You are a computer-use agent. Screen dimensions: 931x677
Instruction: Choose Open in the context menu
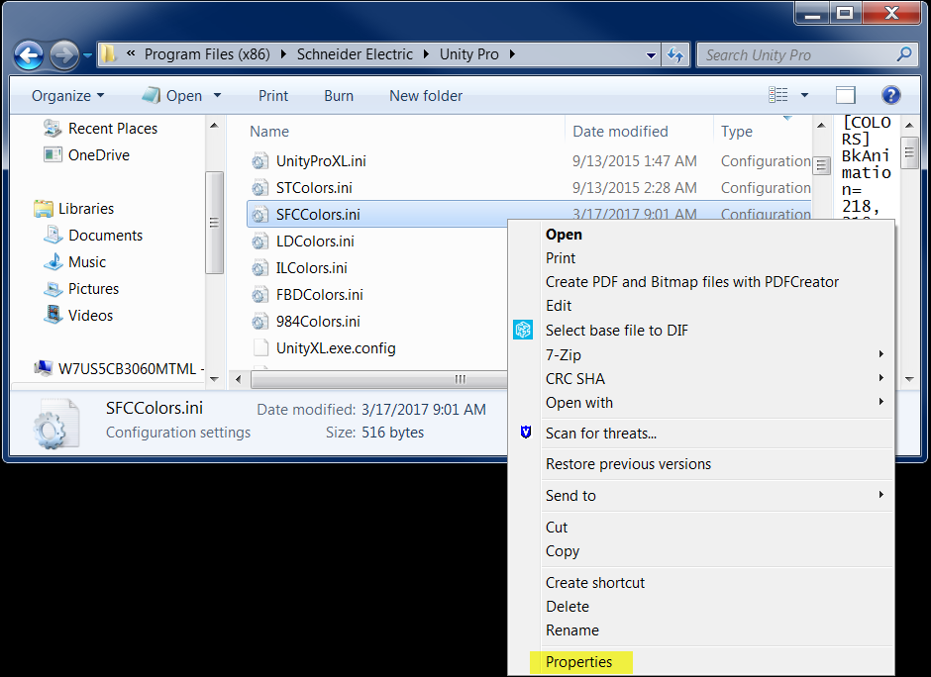pyautogui.click(x=565, y=235)
